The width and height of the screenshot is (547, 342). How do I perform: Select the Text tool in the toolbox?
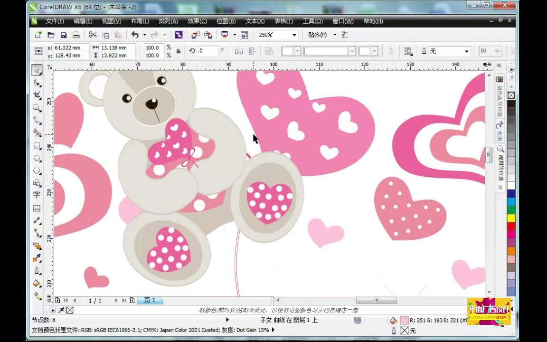click(x=37, y=195)
